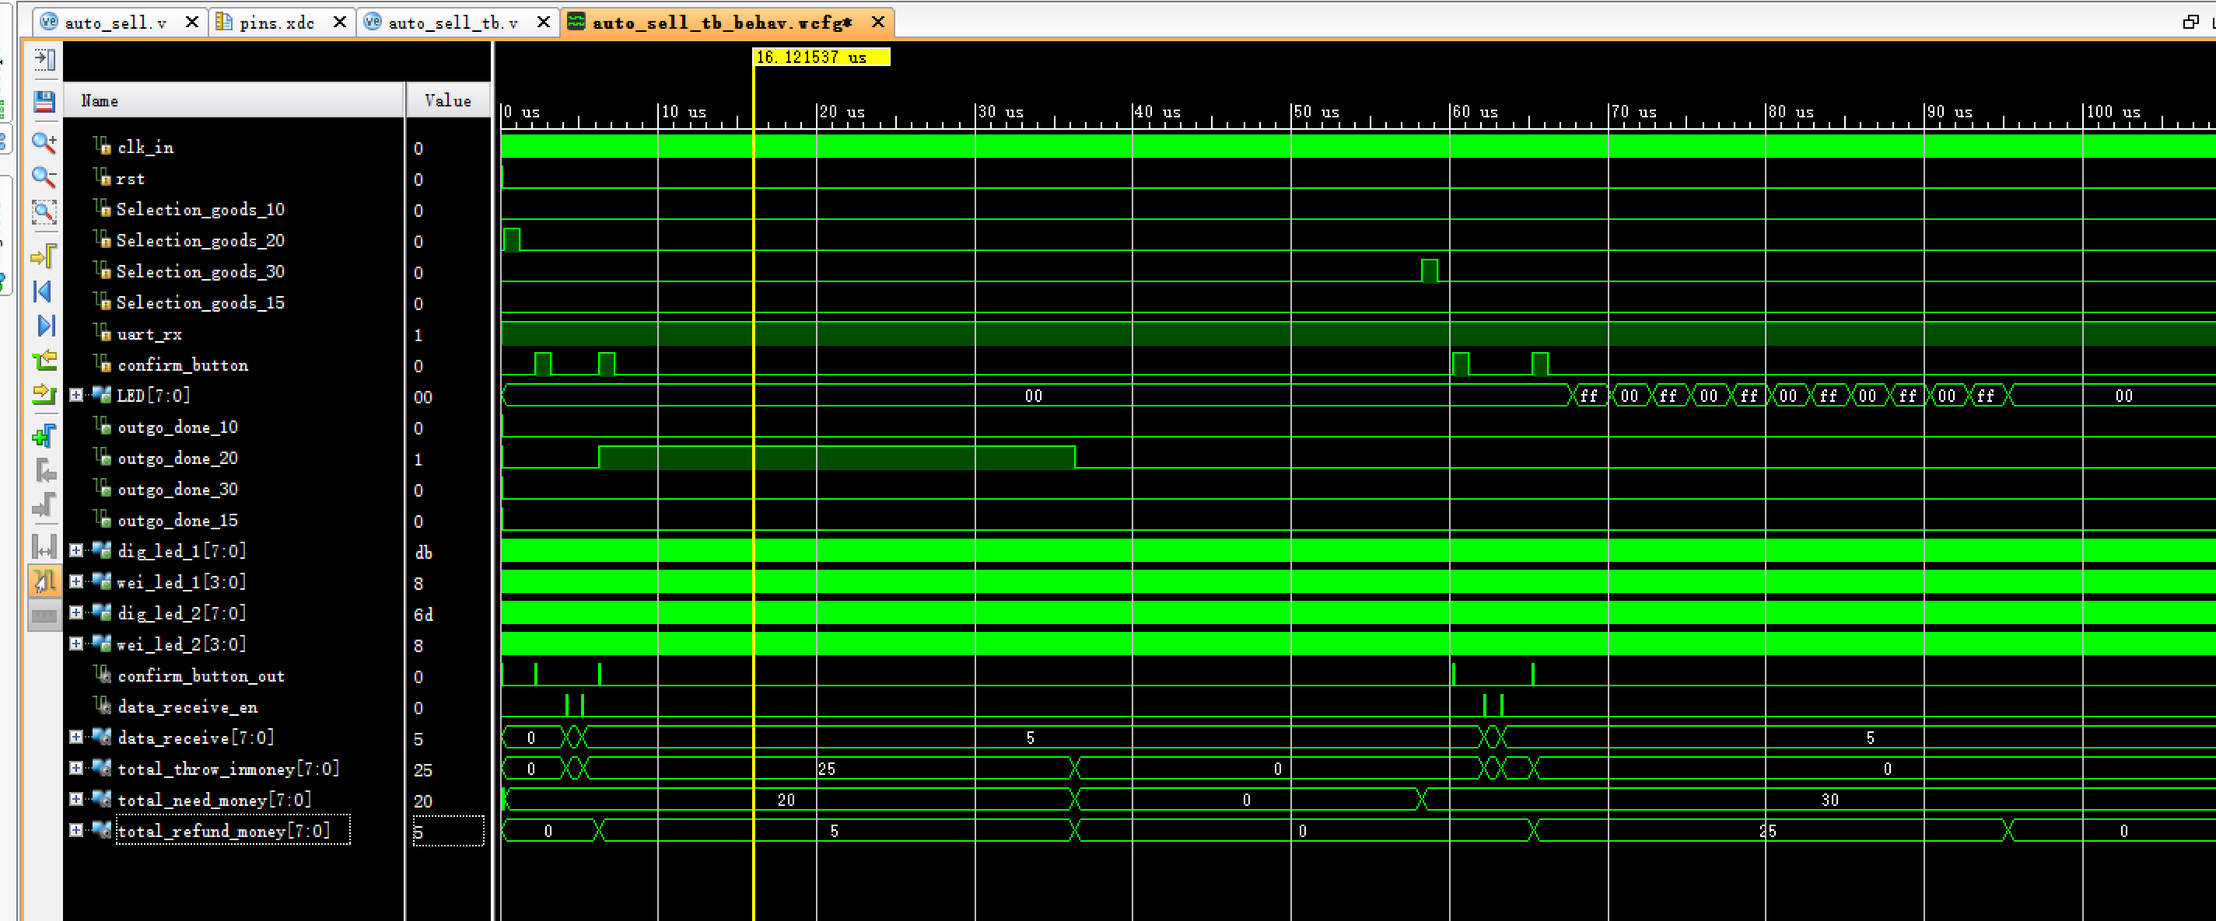The image size is (2216, 921).
Task: Expand total_throw_inmoney[7:0] bus
Action: (76, 769)
